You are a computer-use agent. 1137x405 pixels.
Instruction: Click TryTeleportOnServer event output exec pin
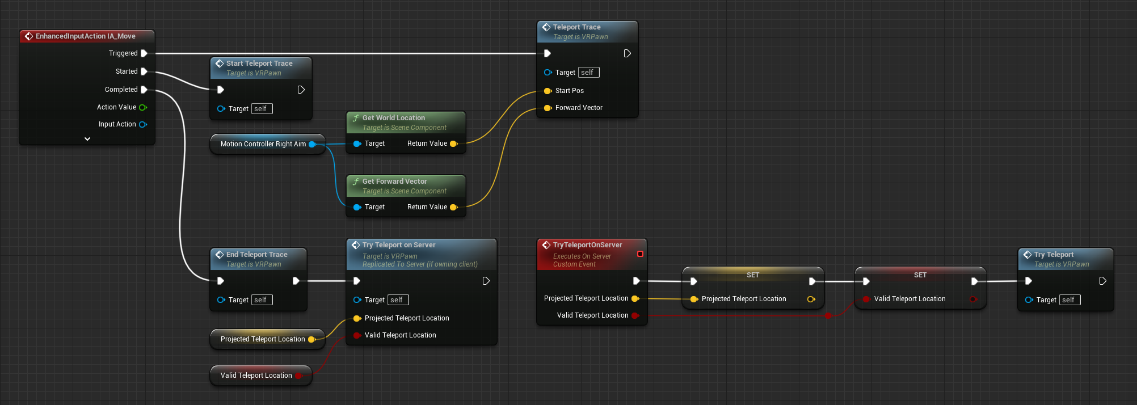(637, 281)
